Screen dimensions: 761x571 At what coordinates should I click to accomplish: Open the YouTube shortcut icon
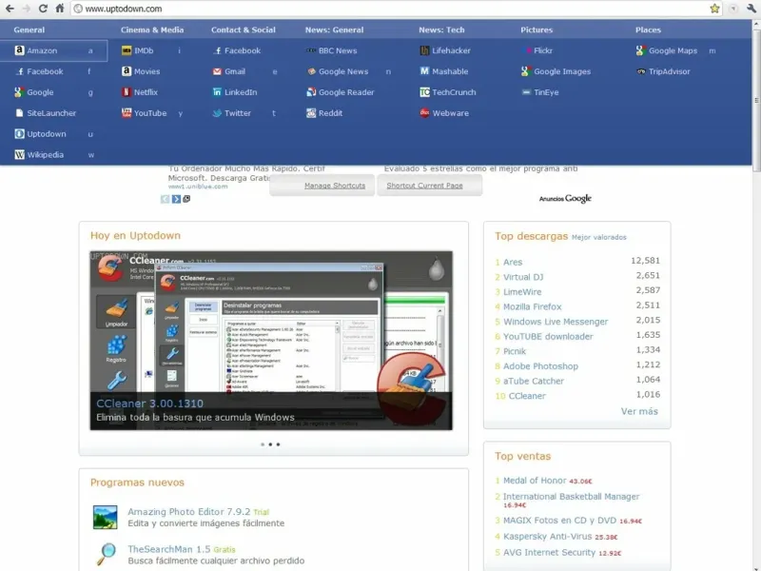[127, 113]
